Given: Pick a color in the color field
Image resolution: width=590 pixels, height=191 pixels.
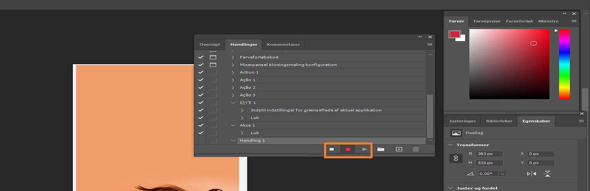Looking at the screenshot, I should [x=509, y=64].
